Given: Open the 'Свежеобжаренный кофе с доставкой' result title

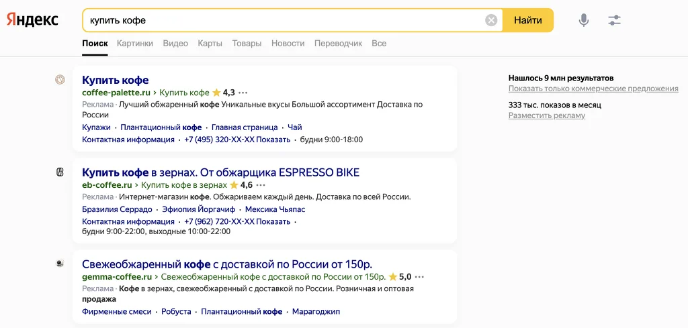Looking at the screenshot, I should [227, 264].
